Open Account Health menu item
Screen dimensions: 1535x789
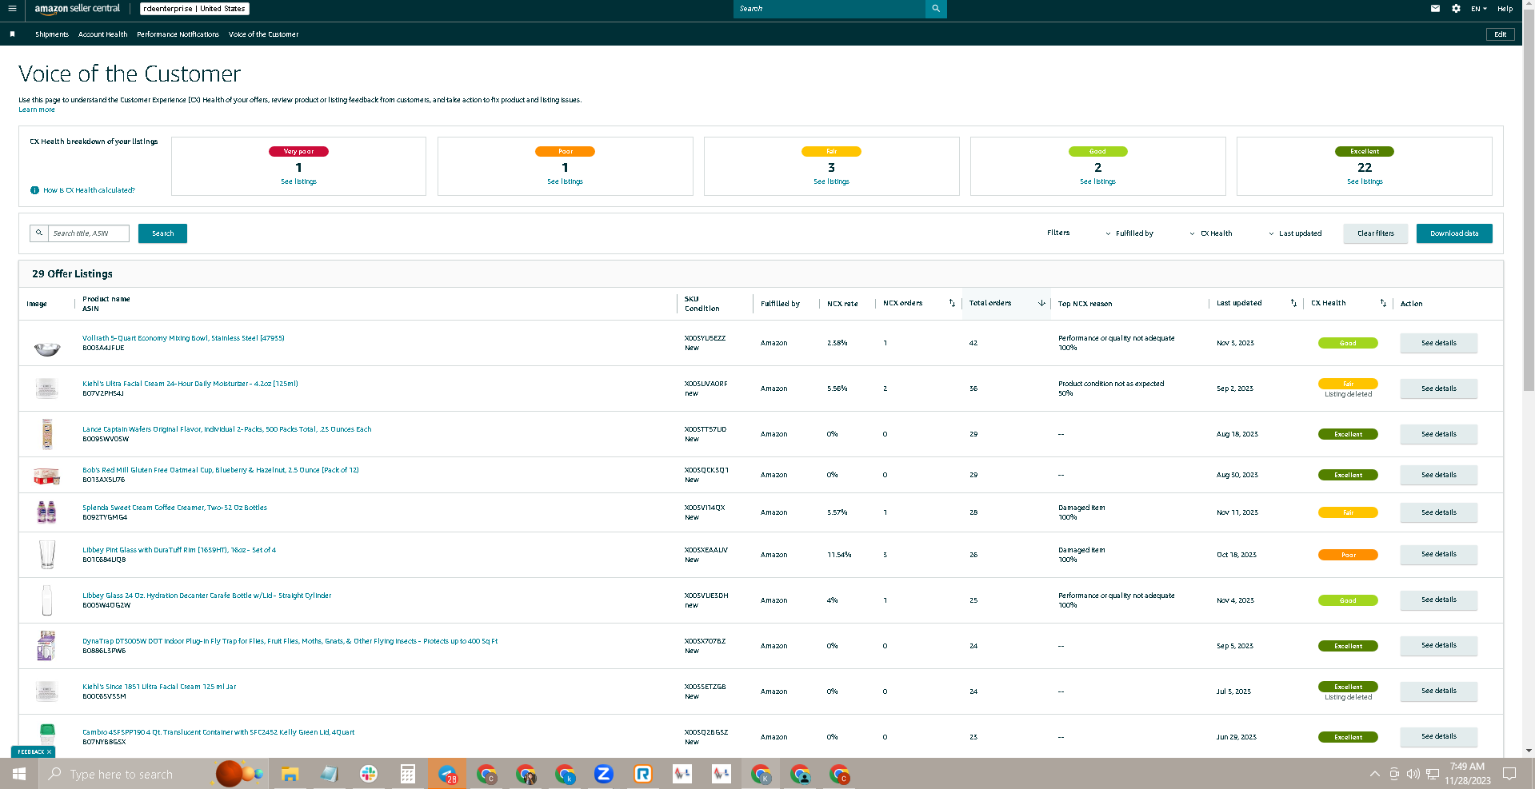click(102, 34)
